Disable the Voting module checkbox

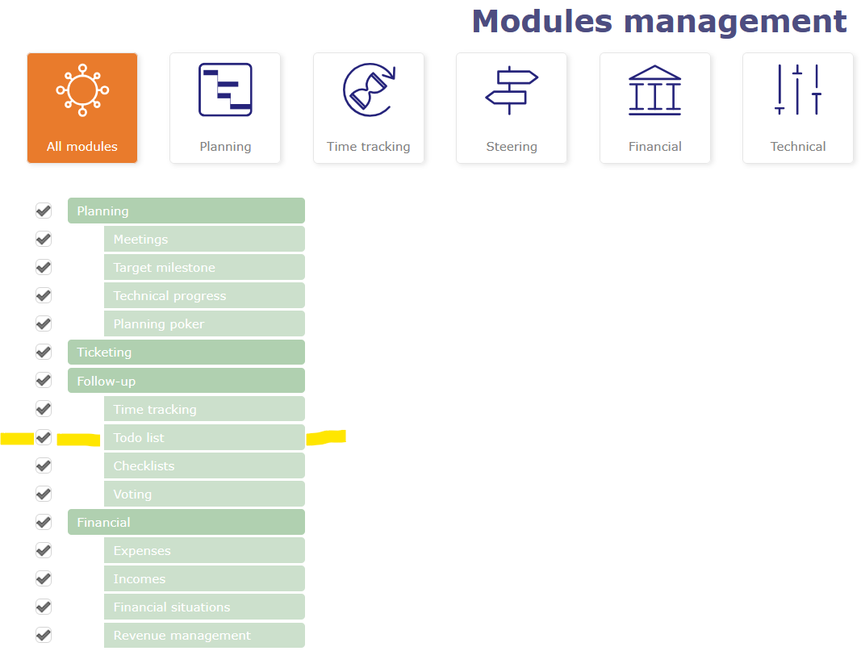pyautogui.click(x=44, y=494)
